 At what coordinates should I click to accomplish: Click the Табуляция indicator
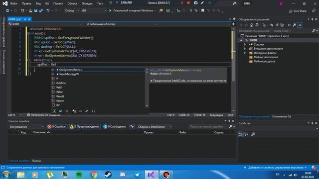click(x=216, y=115)
